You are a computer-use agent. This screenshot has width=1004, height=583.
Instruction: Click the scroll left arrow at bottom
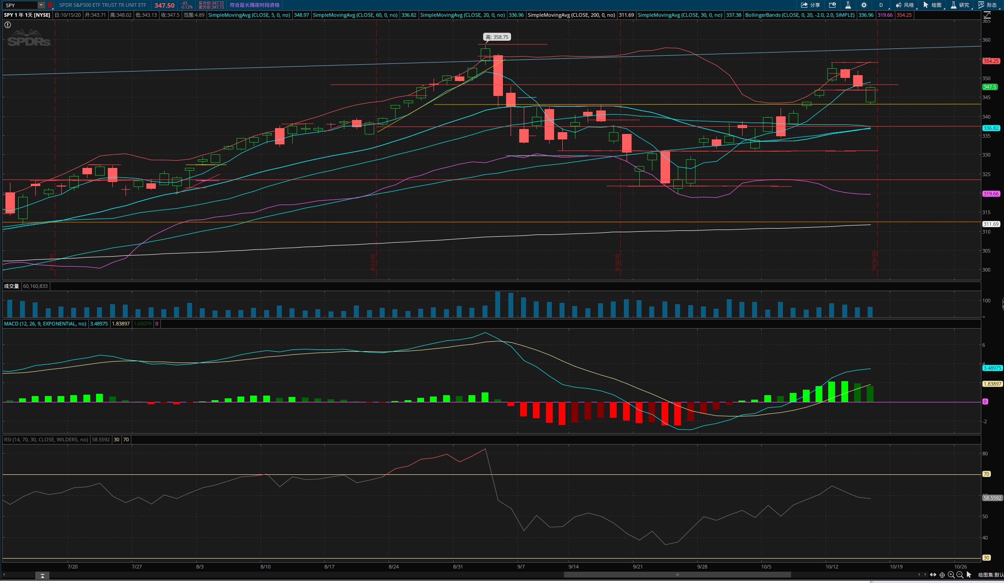[919, 575]
